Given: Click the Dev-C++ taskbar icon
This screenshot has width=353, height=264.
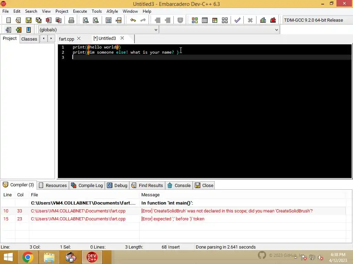Looking at the screenshot, I should click(x=92, y=257).
